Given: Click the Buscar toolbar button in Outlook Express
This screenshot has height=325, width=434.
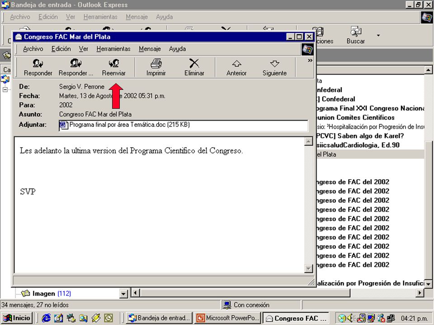Looking at the screenshot, I should pos(356,35).
